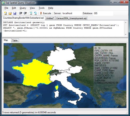The width and height of the screenshot is (130, 116).
Task: Run the query with Execute
Action: click(46, 13)
